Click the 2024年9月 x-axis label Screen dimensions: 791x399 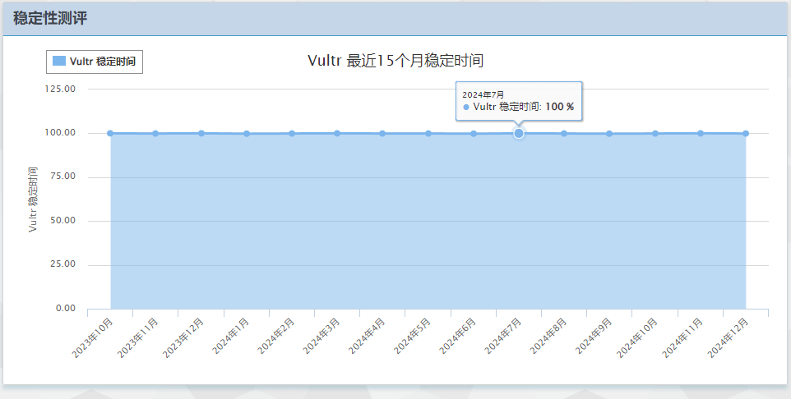594,337
